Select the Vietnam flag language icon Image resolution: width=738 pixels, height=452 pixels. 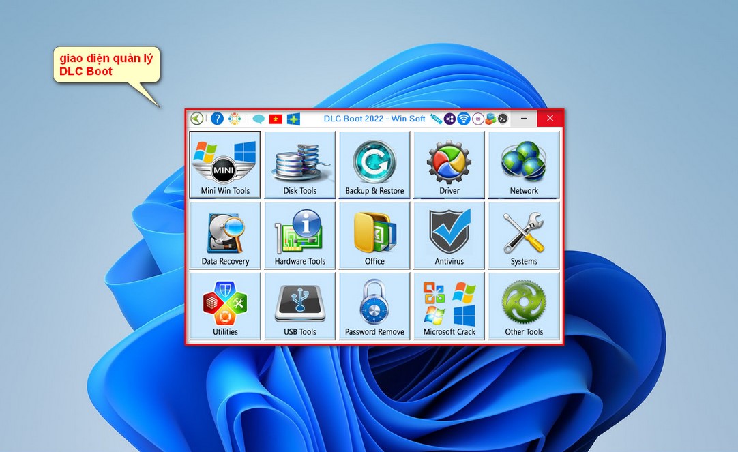pos(276,119)
